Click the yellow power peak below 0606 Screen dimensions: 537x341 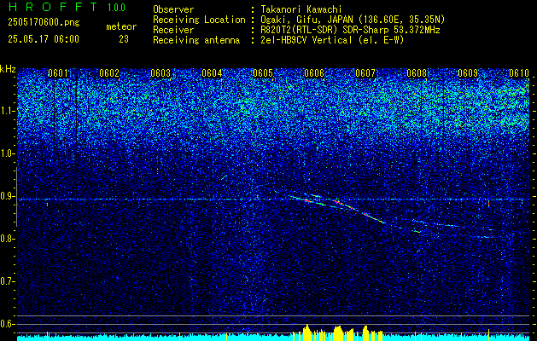(306, 332)
